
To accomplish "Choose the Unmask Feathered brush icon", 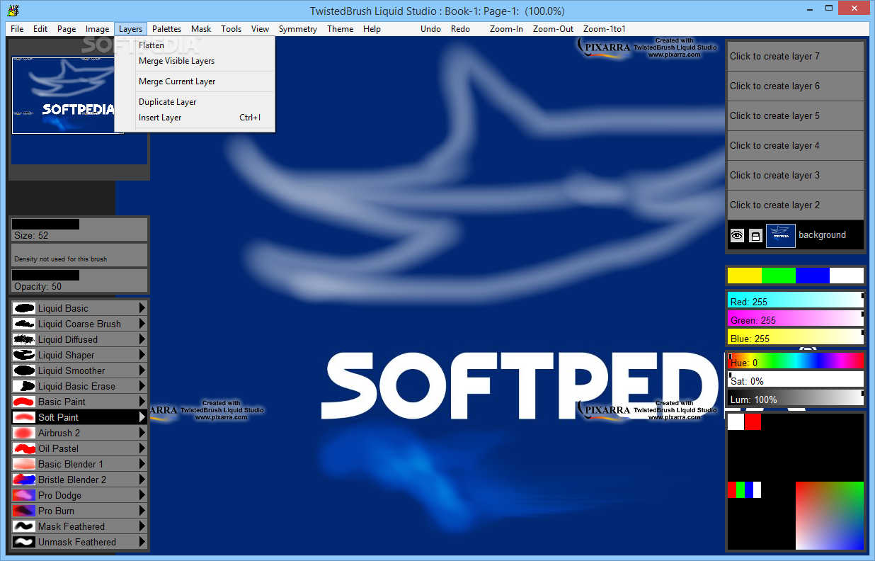I will point(24,542).
